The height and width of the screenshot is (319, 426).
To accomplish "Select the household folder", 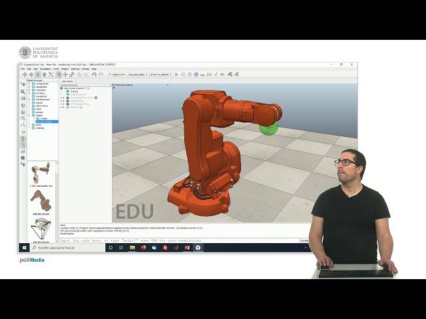I will [41, 96].
